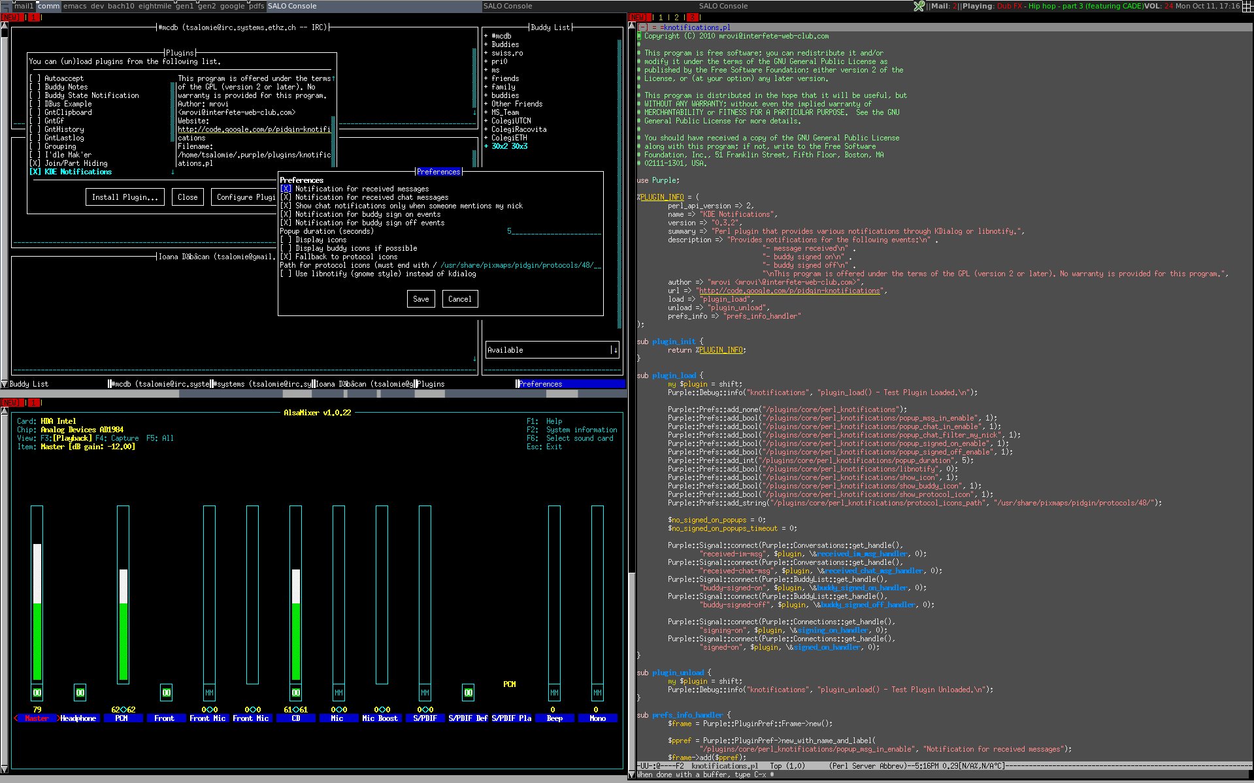The image size is (1254, 783).
Task: Enable the Autoaccept plugin checkbox
Action: click(x=35, y=78)
